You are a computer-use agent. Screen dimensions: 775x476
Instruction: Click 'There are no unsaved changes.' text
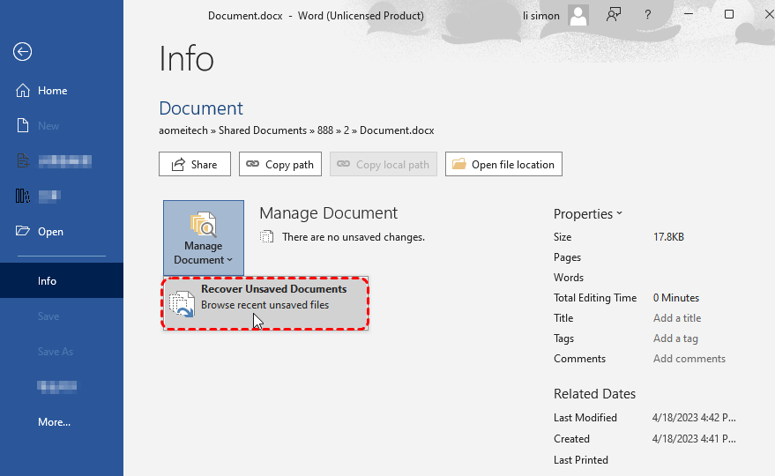354,237
